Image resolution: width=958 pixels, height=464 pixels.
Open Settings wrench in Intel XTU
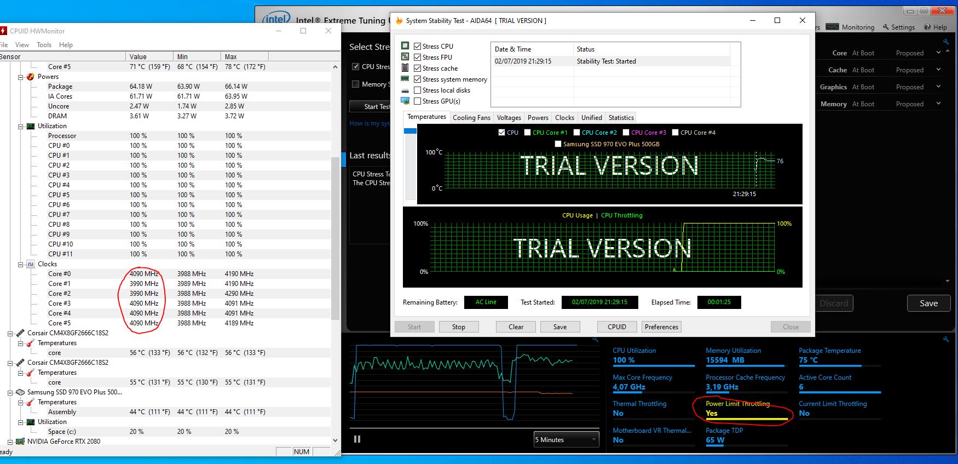(886, 27)
